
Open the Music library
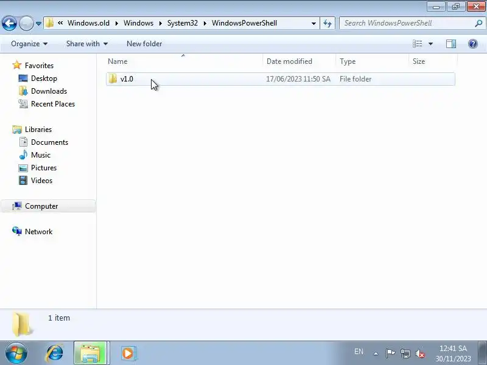coord(41,155)
